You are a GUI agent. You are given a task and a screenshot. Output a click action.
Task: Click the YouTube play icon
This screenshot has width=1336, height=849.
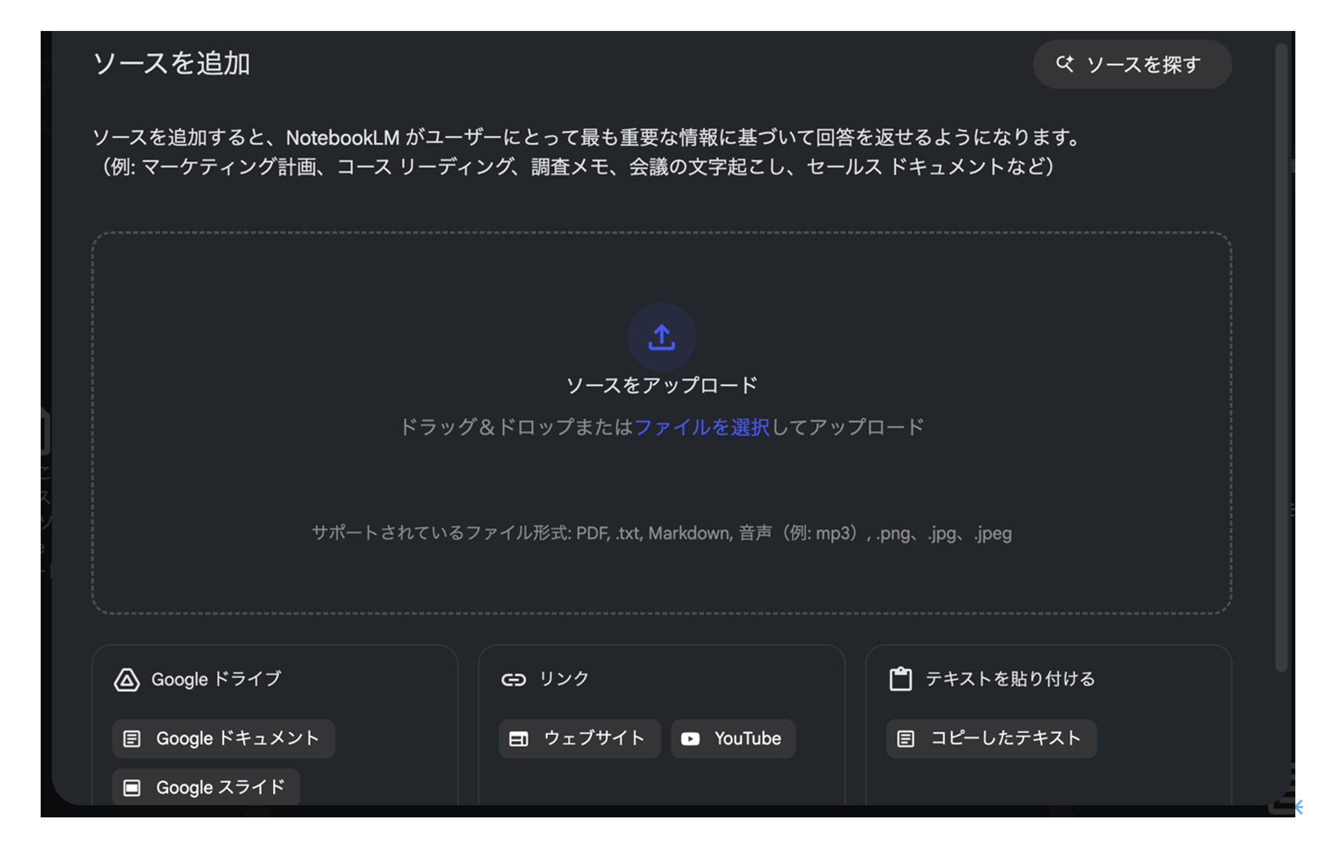[690, 738]
